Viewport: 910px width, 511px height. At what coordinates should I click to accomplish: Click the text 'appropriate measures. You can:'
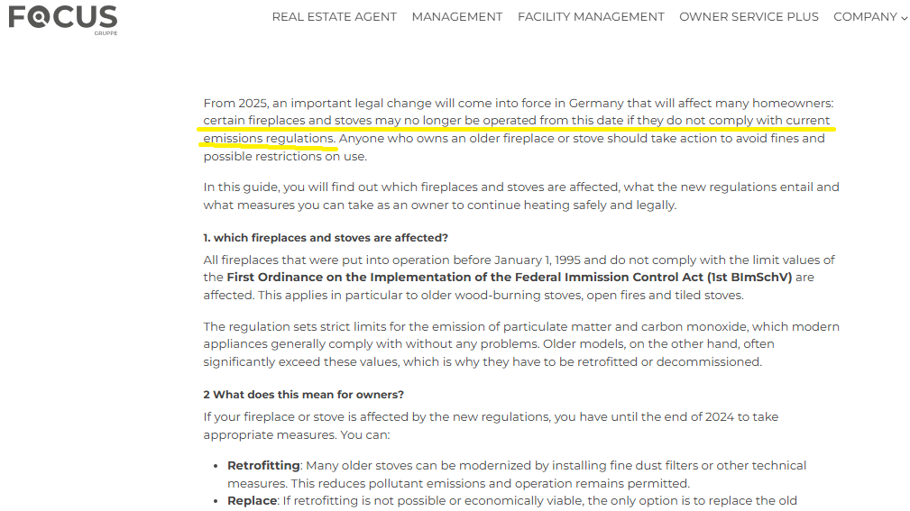click(x=297, y=435)
